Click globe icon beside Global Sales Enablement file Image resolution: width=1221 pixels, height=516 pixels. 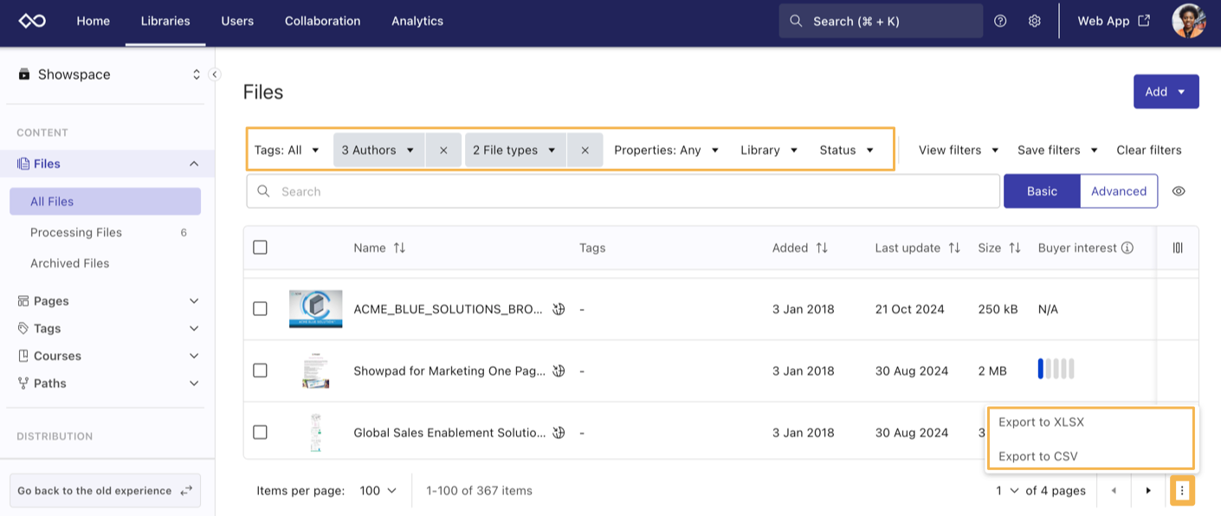(x=559, y=432)
